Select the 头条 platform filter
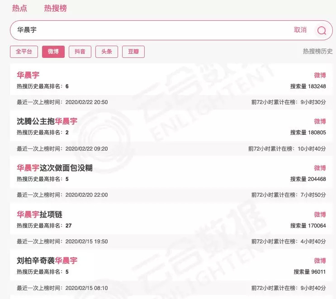The width and height of the screenshot is (336, 299). coord(107,52)
